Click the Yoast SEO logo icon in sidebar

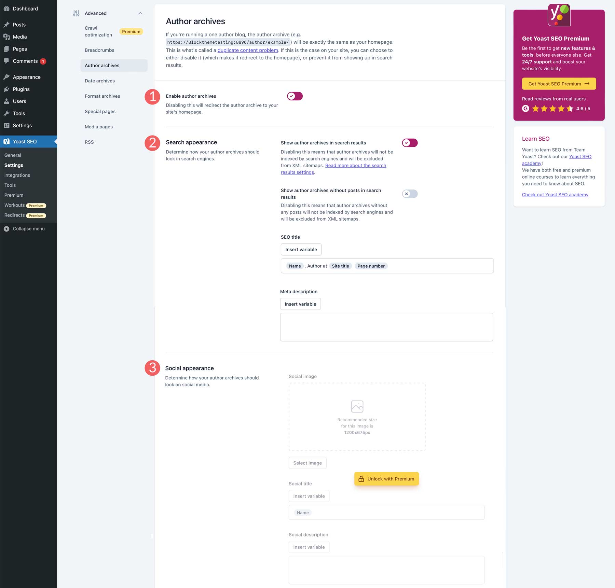[6, 142]
